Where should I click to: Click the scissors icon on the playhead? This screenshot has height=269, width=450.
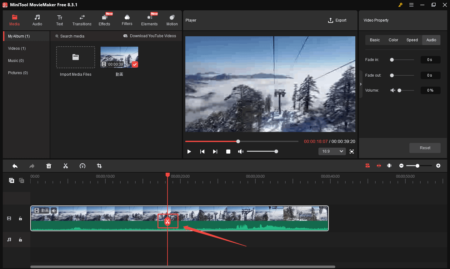tap(167, 221)
